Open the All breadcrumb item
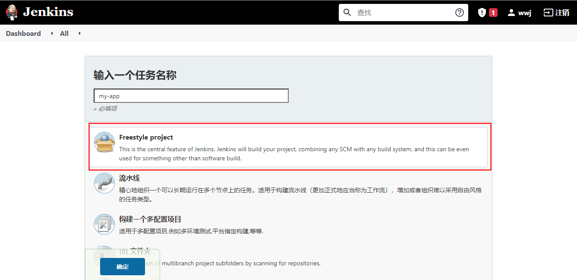The height and width of the screenshot is (280, 577). 63,33
